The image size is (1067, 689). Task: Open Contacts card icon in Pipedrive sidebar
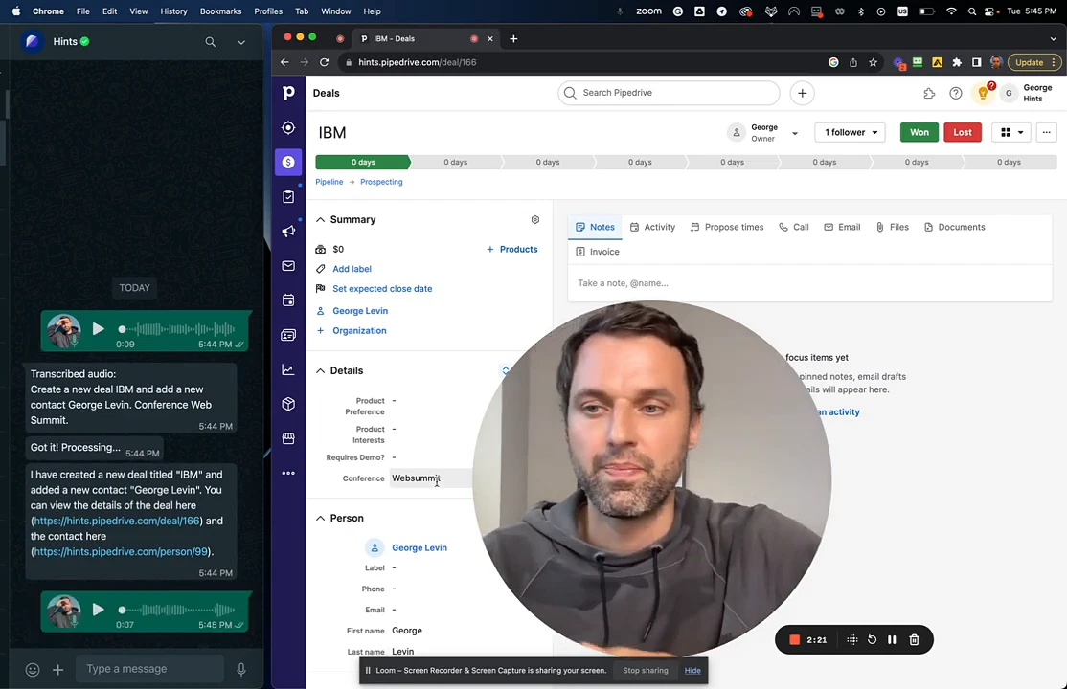[288, 335]
